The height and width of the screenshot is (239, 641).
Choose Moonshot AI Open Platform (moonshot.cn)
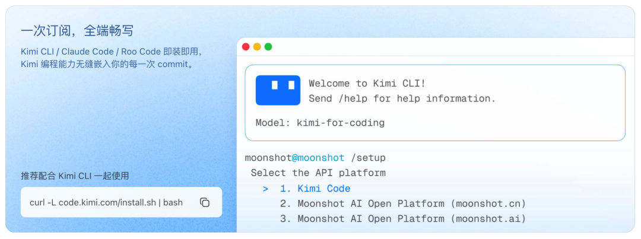(x=402, y=203)
